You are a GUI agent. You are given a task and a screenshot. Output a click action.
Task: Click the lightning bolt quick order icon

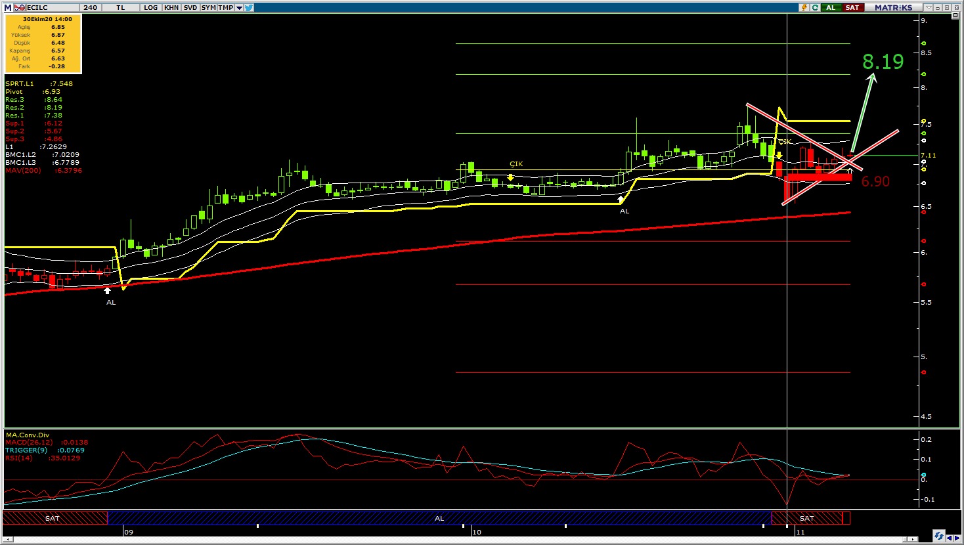click(804, 7)
